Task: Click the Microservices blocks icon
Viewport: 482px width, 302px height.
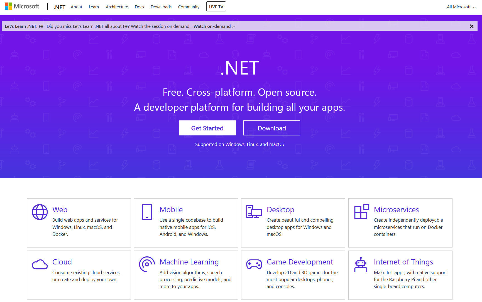Action: (361, 212)
